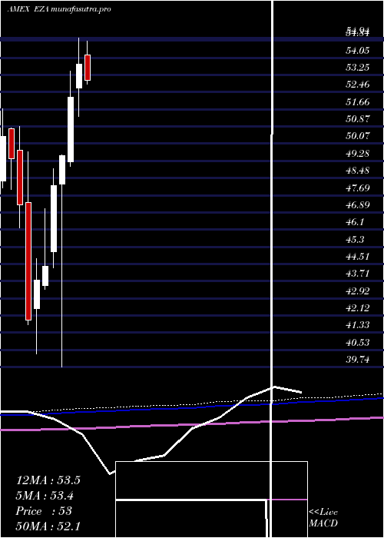Click the 43.71 price axis label
384x538 pixels.
[x=358, y=274]
